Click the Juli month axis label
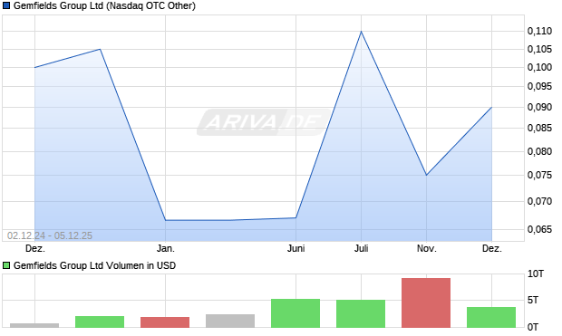The image size is (562, 336). coord(362,248)
